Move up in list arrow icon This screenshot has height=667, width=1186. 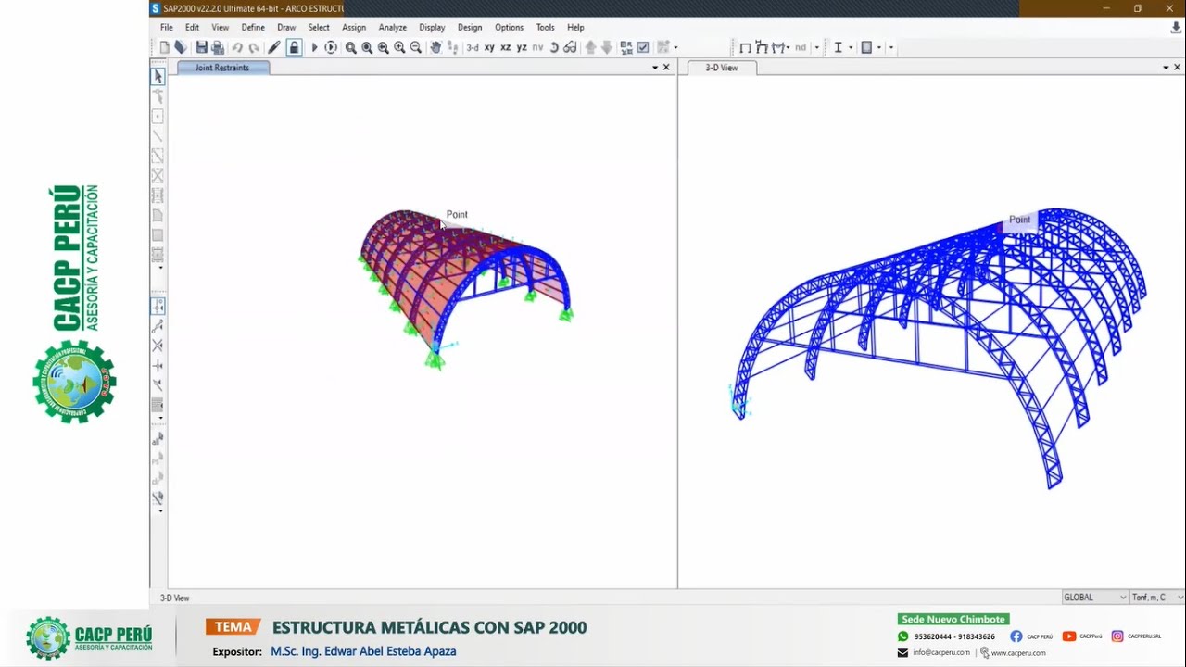591,47
